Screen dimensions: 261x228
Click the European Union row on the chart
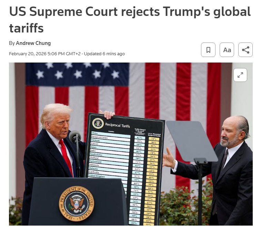click(x=111, y=138)
